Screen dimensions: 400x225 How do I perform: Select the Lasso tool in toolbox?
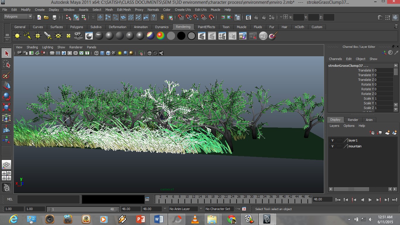pyautogui.click(x=6, y=64)
